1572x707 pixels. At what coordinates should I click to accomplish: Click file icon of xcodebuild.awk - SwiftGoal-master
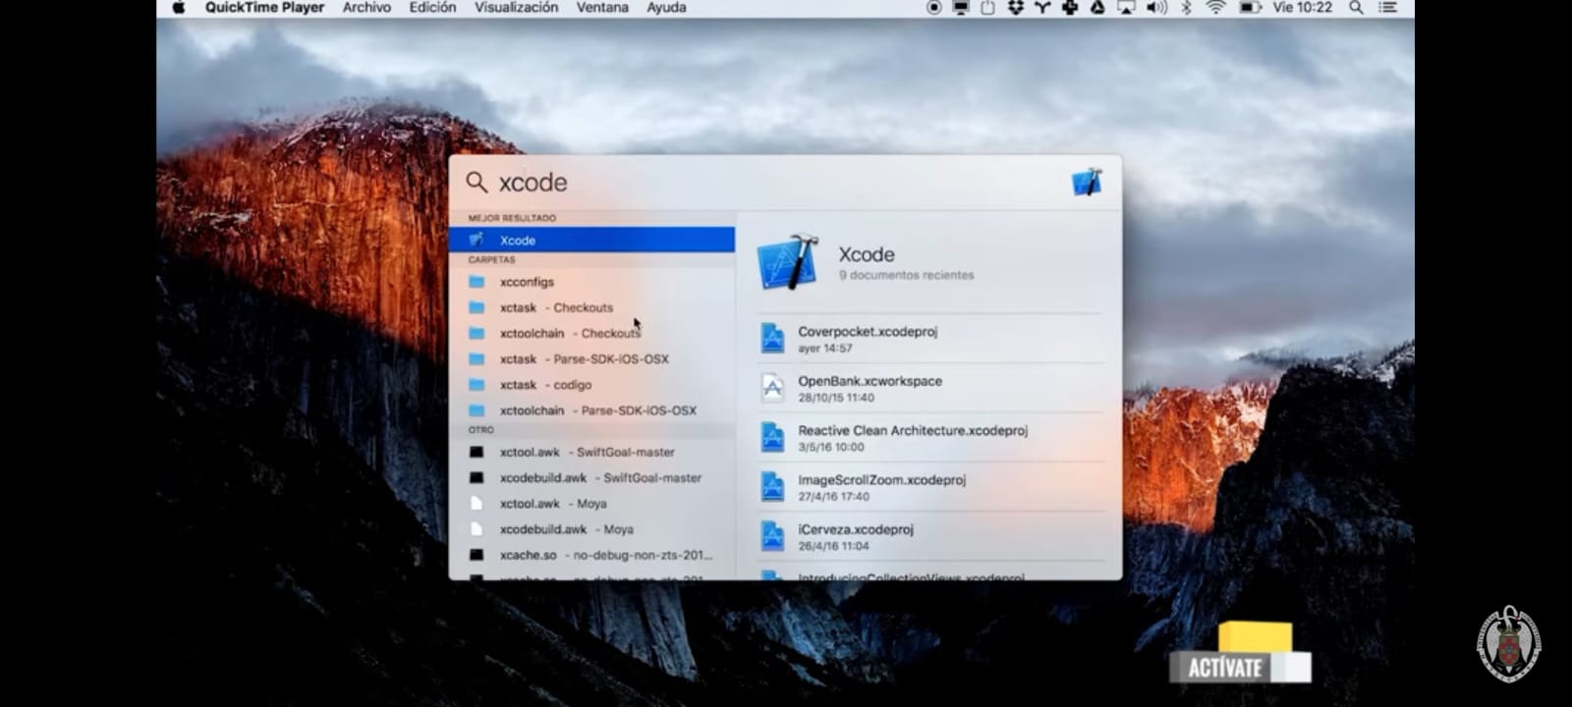(477, 477)
